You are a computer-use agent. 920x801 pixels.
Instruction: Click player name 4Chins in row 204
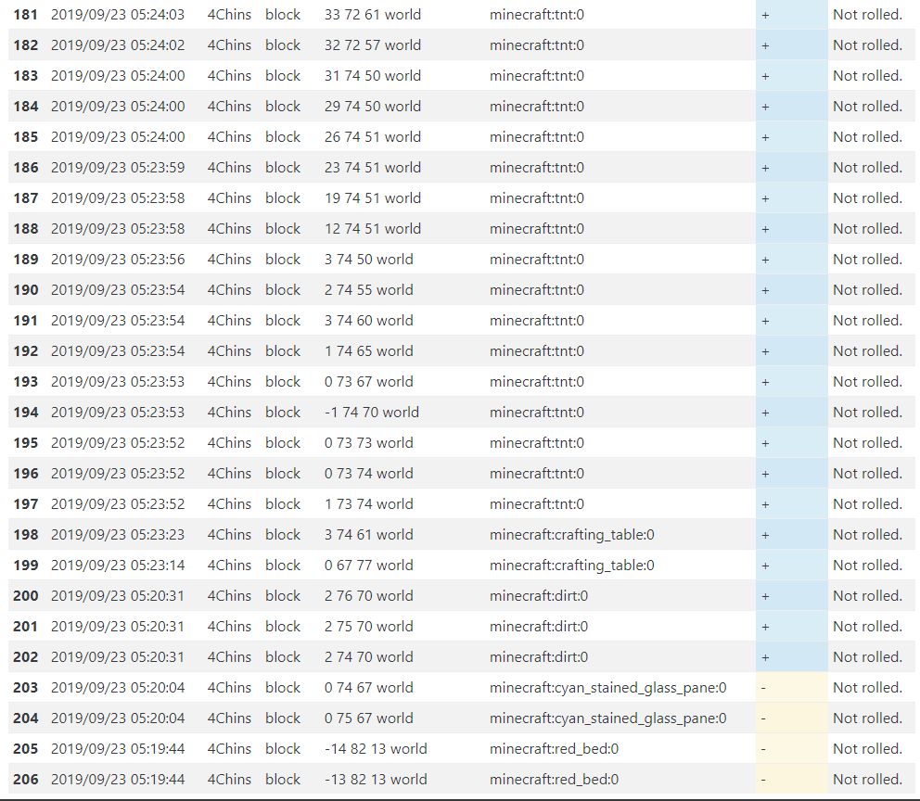(229, 718)
